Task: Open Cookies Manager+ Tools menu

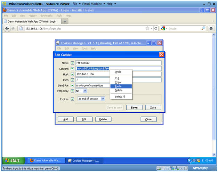Action: 85,49
